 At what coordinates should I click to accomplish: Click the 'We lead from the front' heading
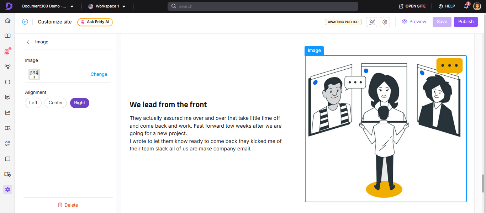coord(168,105)
